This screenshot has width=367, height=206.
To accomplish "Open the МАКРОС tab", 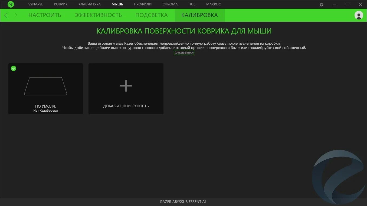I will tap(214, 4).
